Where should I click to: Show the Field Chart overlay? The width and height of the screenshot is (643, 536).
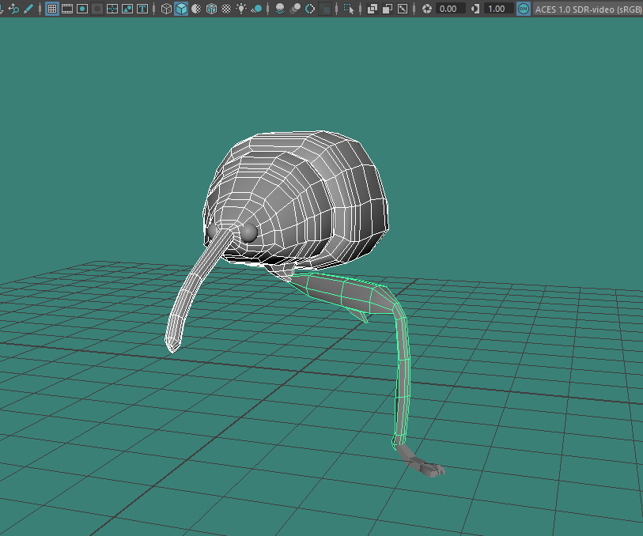[x=112, y=9]
